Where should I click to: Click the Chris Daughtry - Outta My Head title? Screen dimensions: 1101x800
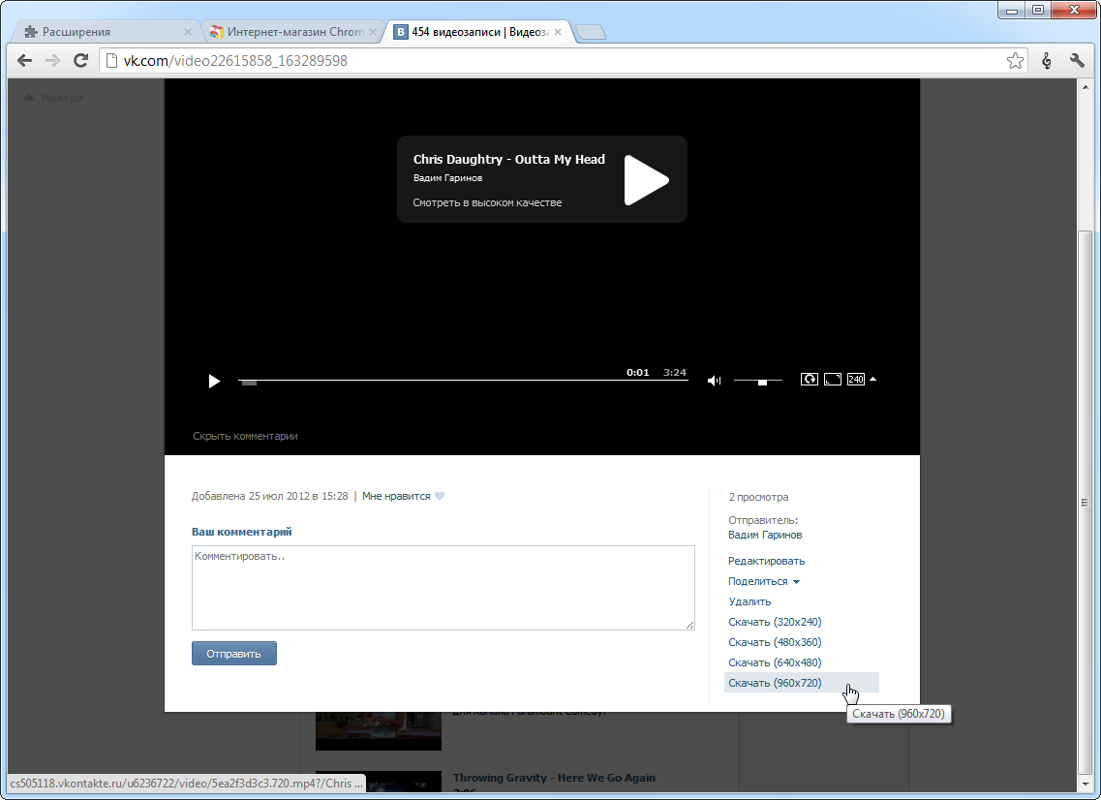509,160
